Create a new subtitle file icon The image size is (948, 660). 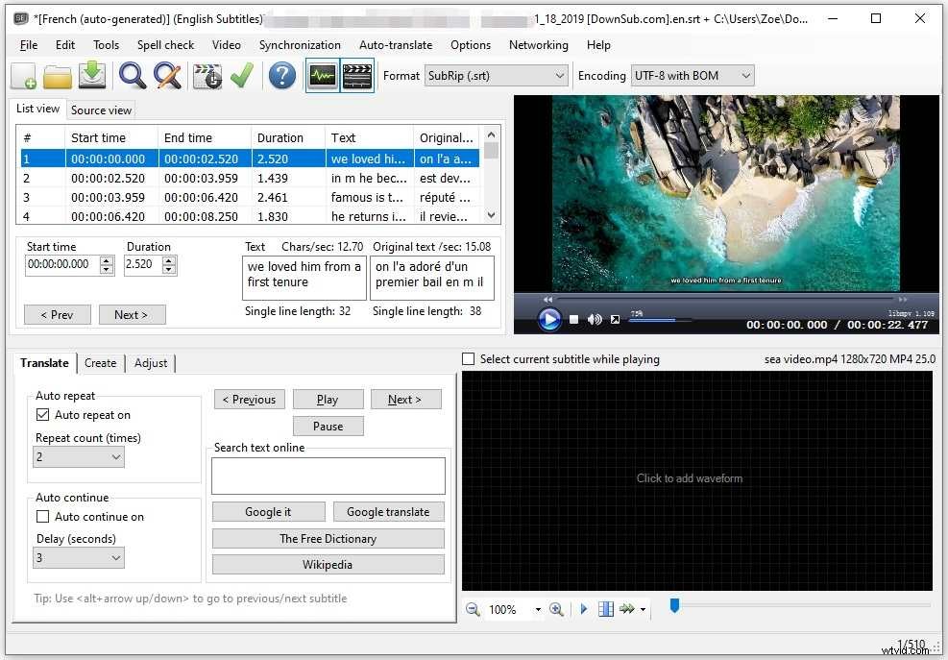pos(21,76)
